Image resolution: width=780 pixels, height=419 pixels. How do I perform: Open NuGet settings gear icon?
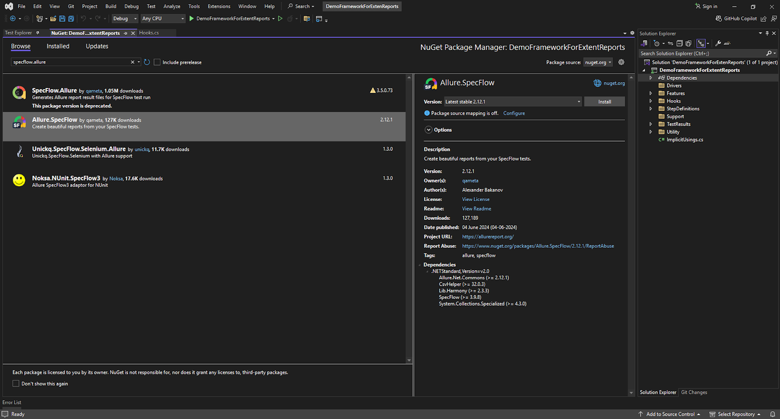621,62
